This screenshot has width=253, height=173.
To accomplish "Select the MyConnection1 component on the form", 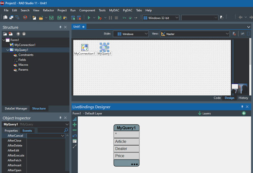I will coord(84,47).
